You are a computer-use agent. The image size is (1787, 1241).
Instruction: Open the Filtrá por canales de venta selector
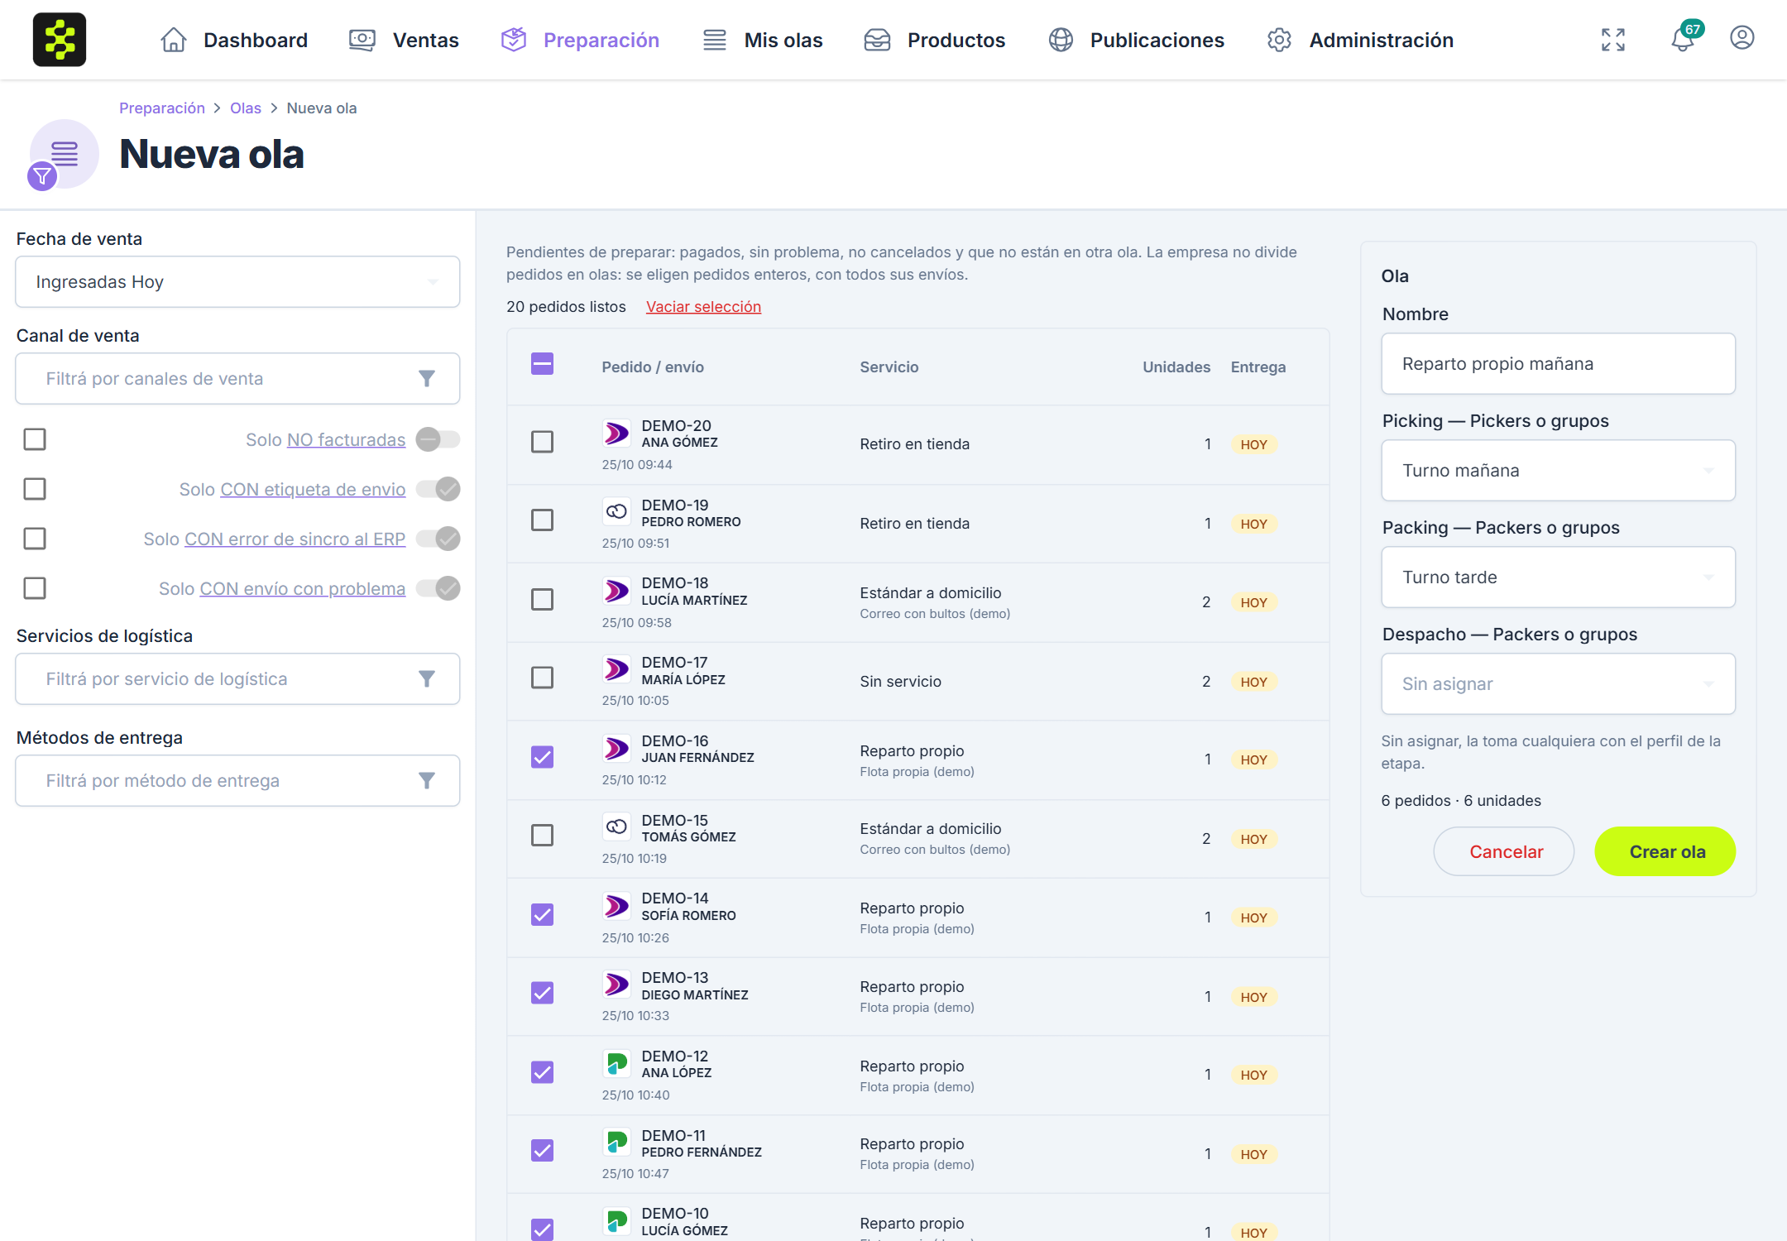pyautogui.click(x=237, y=379)
